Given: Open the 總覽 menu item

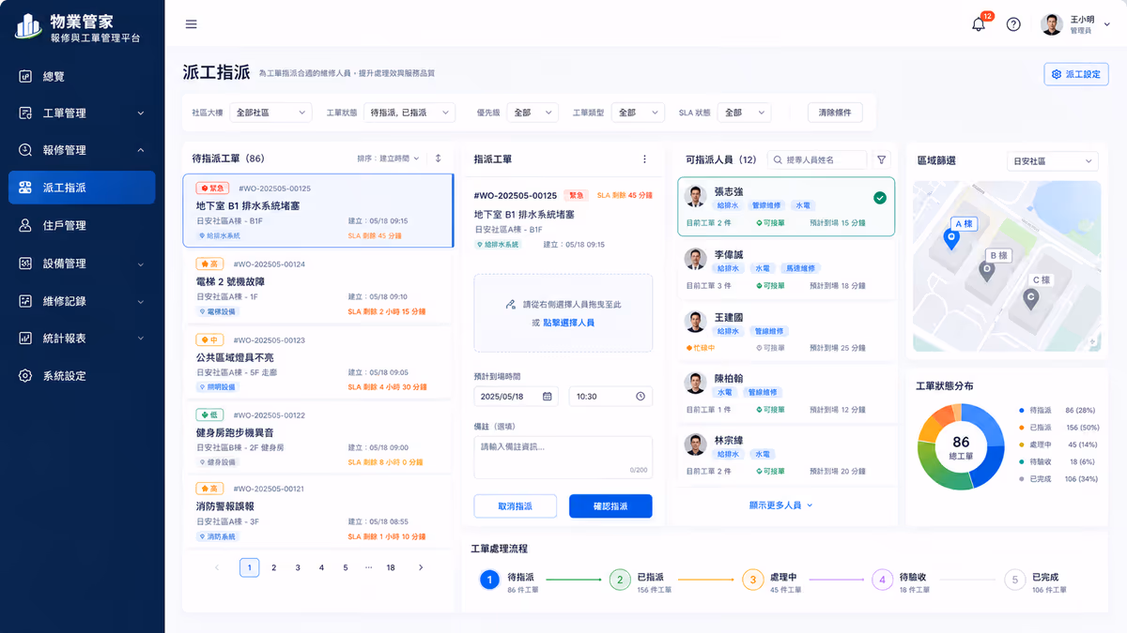Looking at the screenshot, I should pyautogui.click(x=82, y=76).
